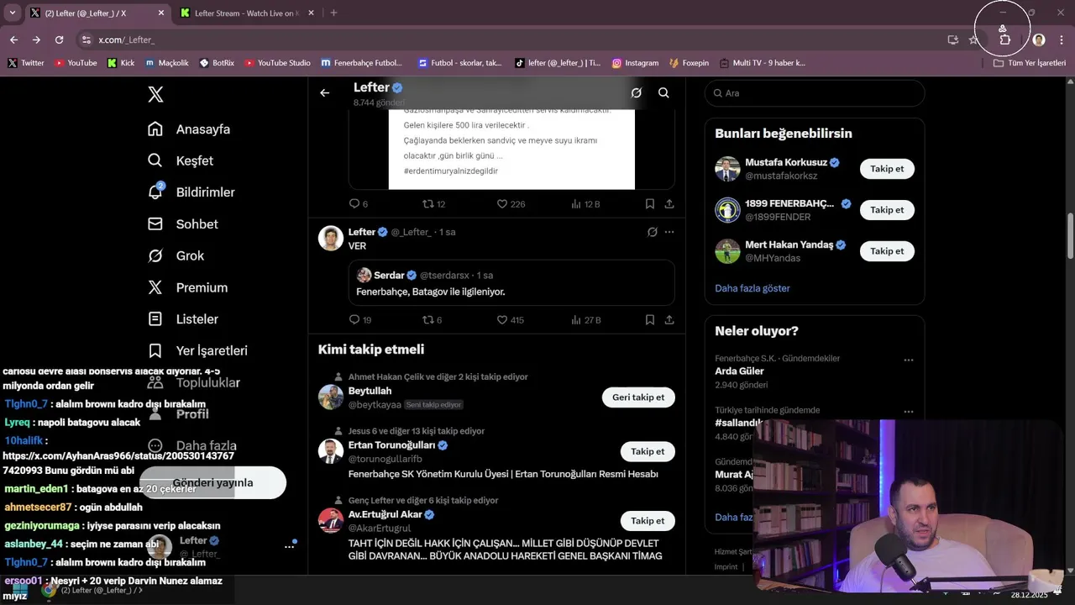Navigate back in browser
The image size is (1075, 605).
pos(13,39)
